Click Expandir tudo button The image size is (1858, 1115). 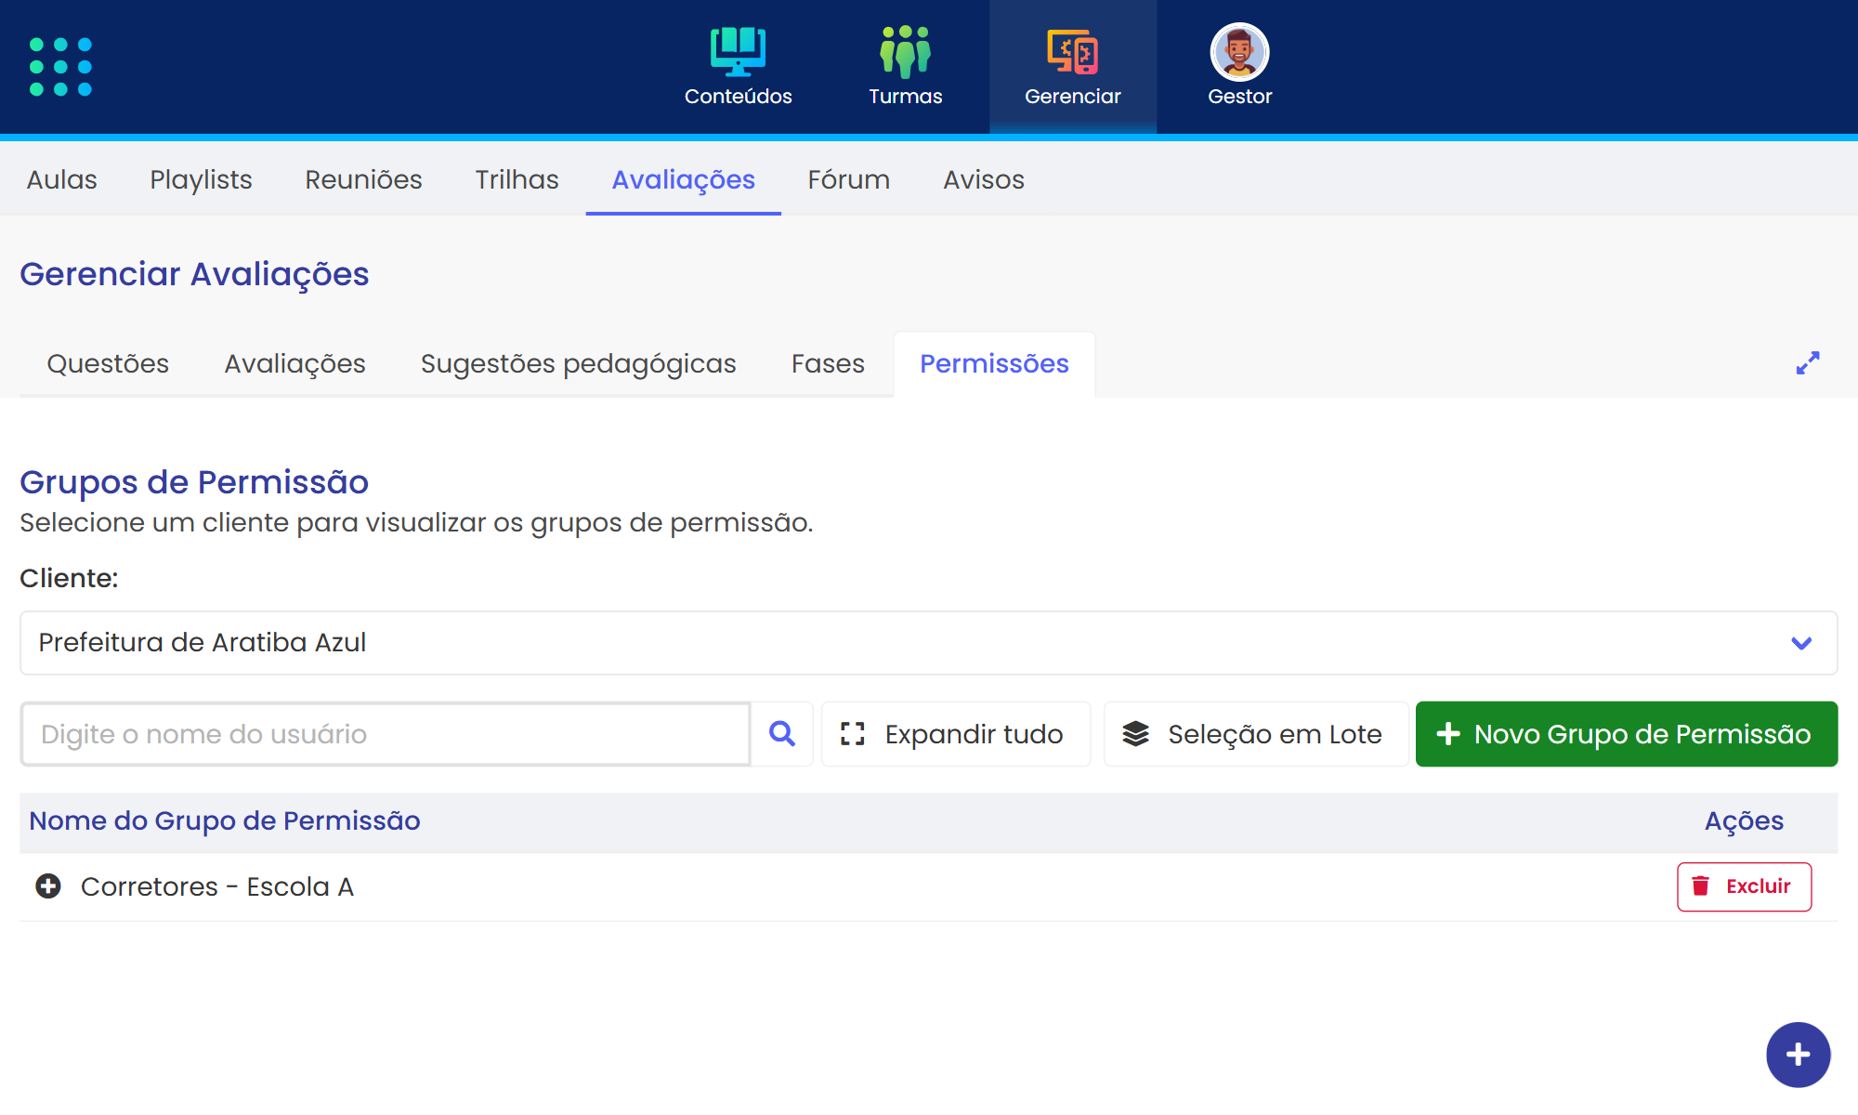point(955,734)
